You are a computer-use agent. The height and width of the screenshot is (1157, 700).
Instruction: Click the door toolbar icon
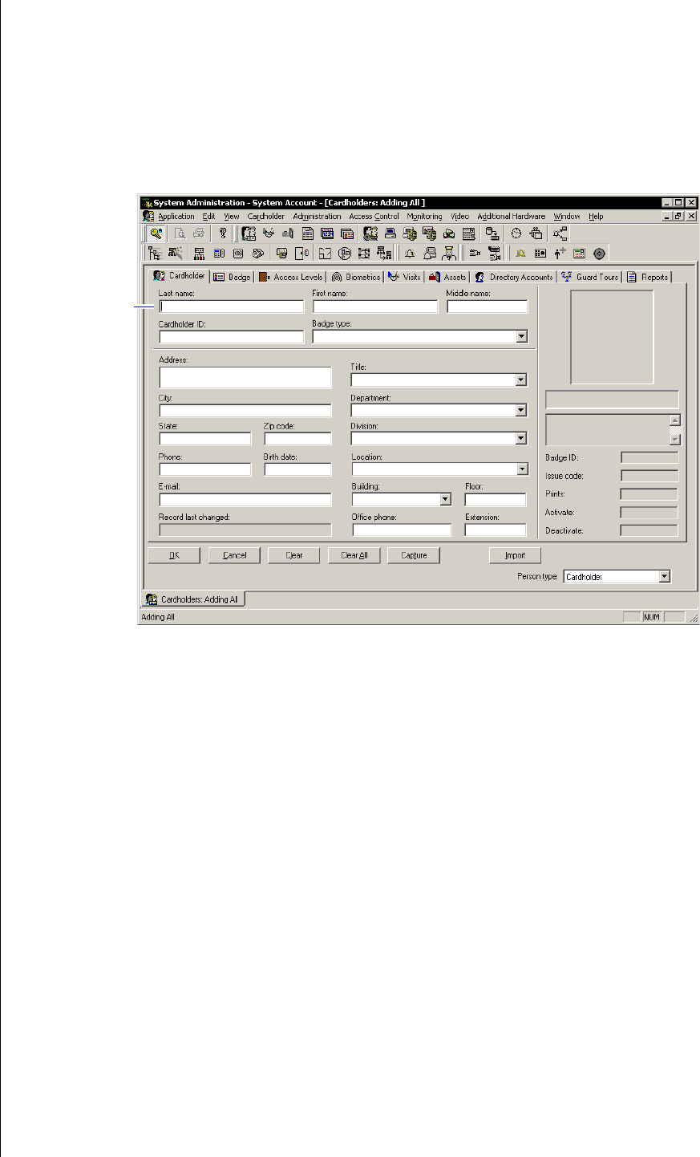[x=302, y=254]
